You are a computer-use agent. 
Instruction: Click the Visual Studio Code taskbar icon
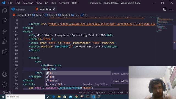[x=93, y=97]
